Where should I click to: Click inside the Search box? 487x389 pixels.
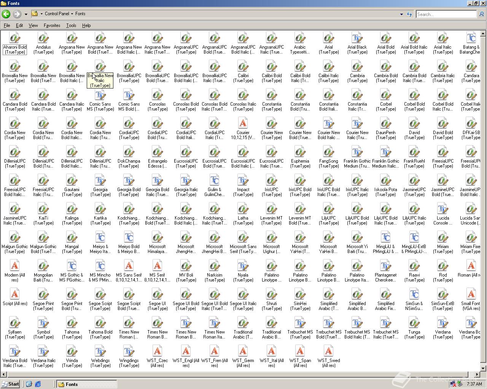tap(446, 14)
